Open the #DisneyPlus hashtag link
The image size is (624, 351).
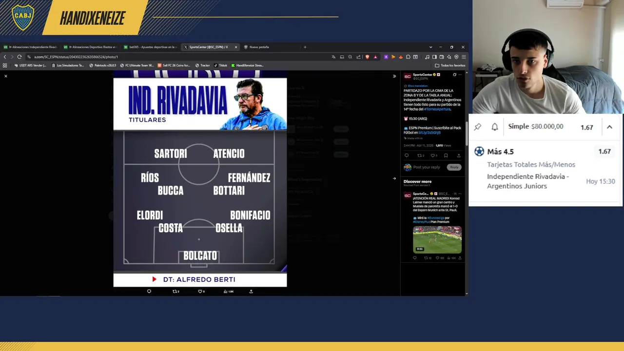coord(422,222)
